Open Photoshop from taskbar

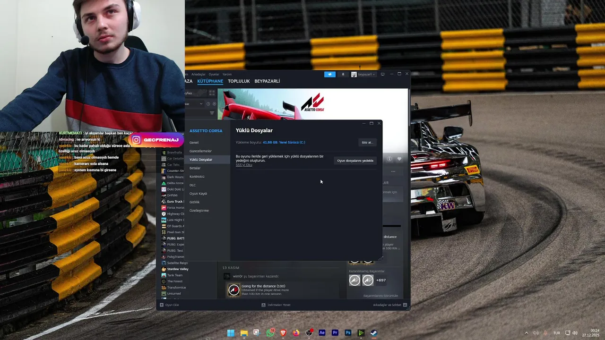(348, 333)
